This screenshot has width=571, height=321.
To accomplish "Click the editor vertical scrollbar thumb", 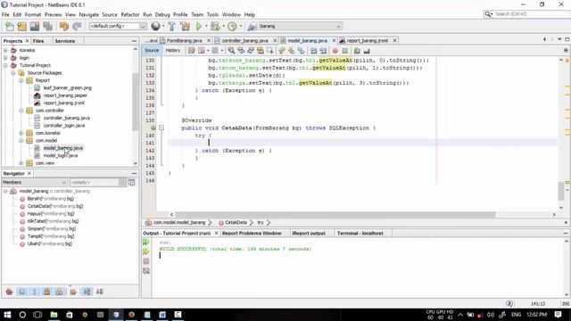I will click(x=561, y=191).
